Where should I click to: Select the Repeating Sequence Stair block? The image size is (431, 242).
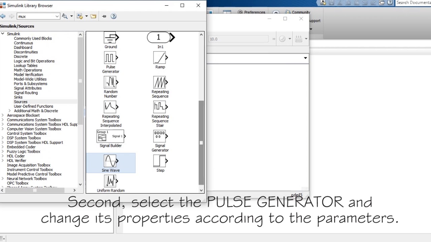point(160,107)
